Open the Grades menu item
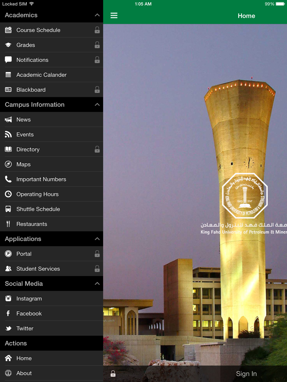Viewport: 287px width, 382px height. (52, 45)
